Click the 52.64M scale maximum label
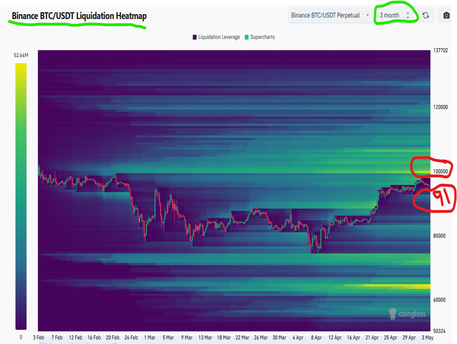457x344 pixels. tap(21, 56)
